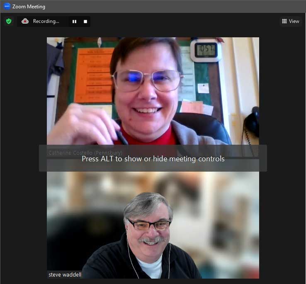Image resolution: width=306 pixels, height=284 pixels.
Task: Stop the recording
Action: coord(85,22)
